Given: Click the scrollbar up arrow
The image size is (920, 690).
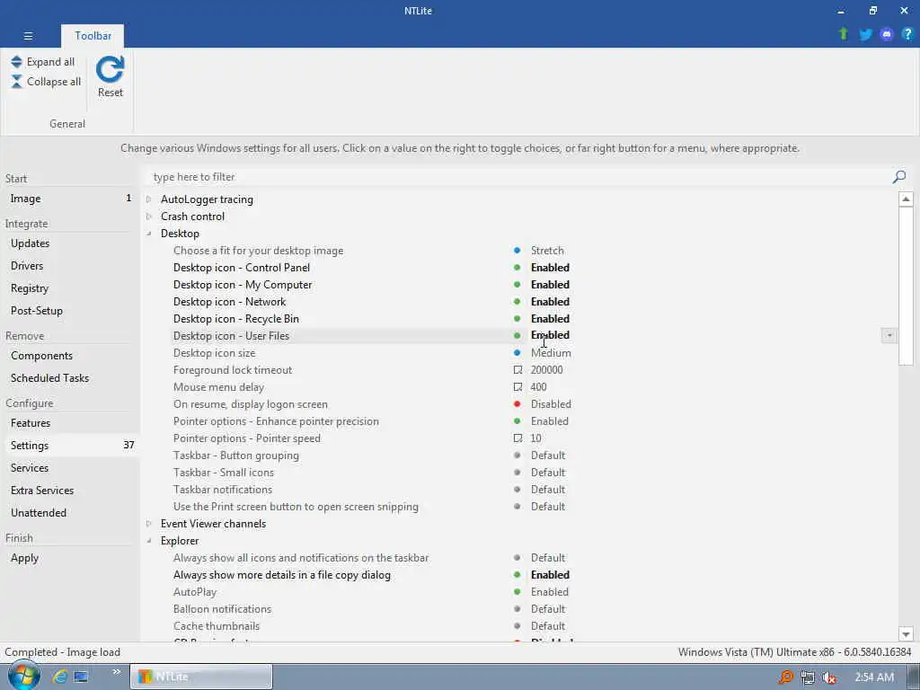Looking at the screenshot, I should coord(906,199).
